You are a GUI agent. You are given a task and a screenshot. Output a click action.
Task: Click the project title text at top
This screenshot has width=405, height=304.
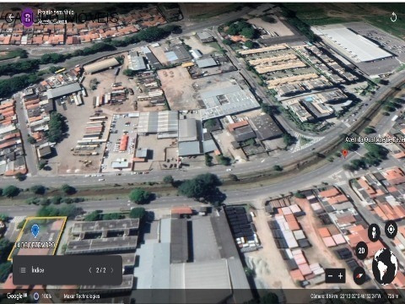click(56, 12)
